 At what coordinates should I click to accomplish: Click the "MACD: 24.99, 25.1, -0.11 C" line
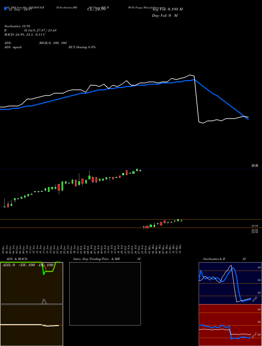pyautogui.click(x=25, y=35)
